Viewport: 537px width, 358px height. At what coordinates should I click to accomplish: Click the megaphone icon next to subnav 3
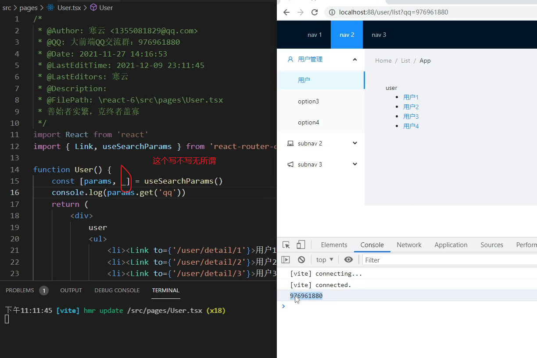[290, 164]
